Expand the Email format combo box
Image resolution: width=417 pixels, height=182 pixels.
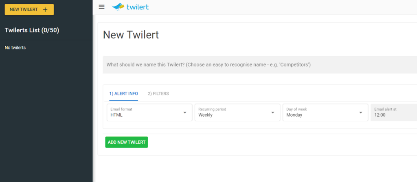click(x=149, y=112)
